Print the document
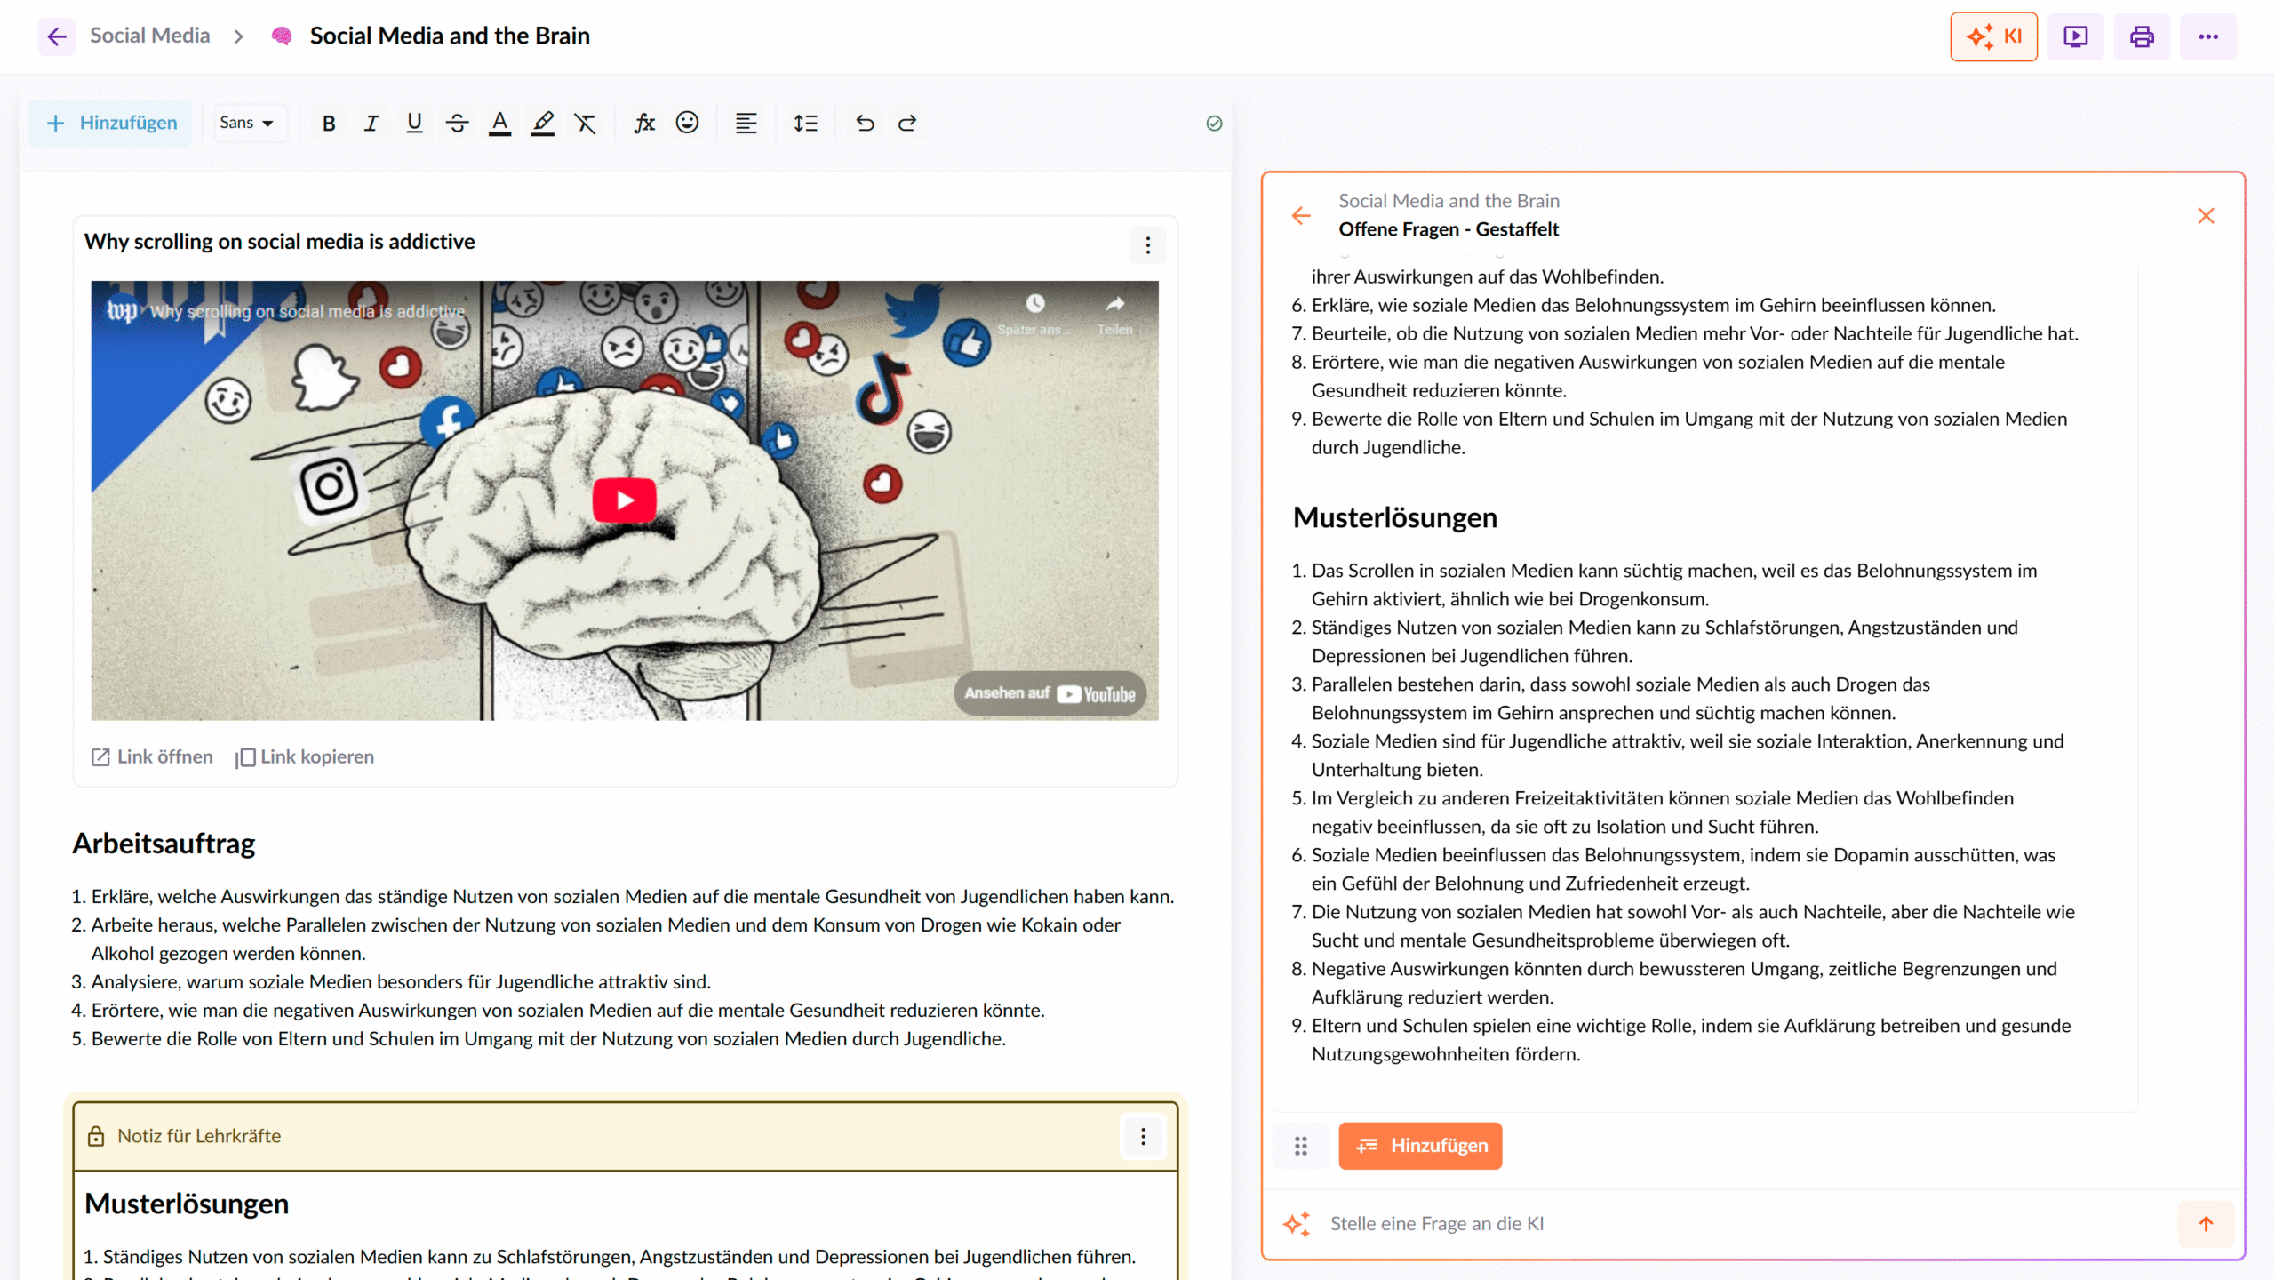Viewport: 2275px width, 1280px height. point(2142,36)
